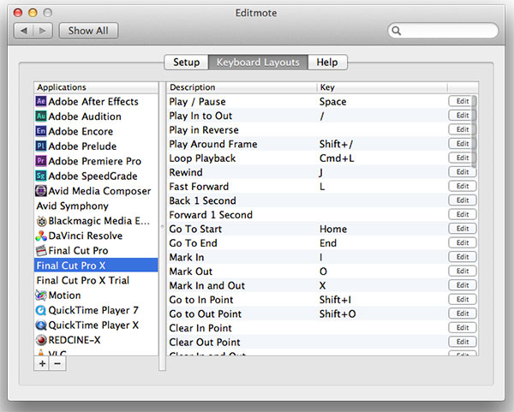The width and height of the screenshot is (514, 412).
Task: Select the Blackmagic Media Express icon
Action: click(x=41, y=221)
